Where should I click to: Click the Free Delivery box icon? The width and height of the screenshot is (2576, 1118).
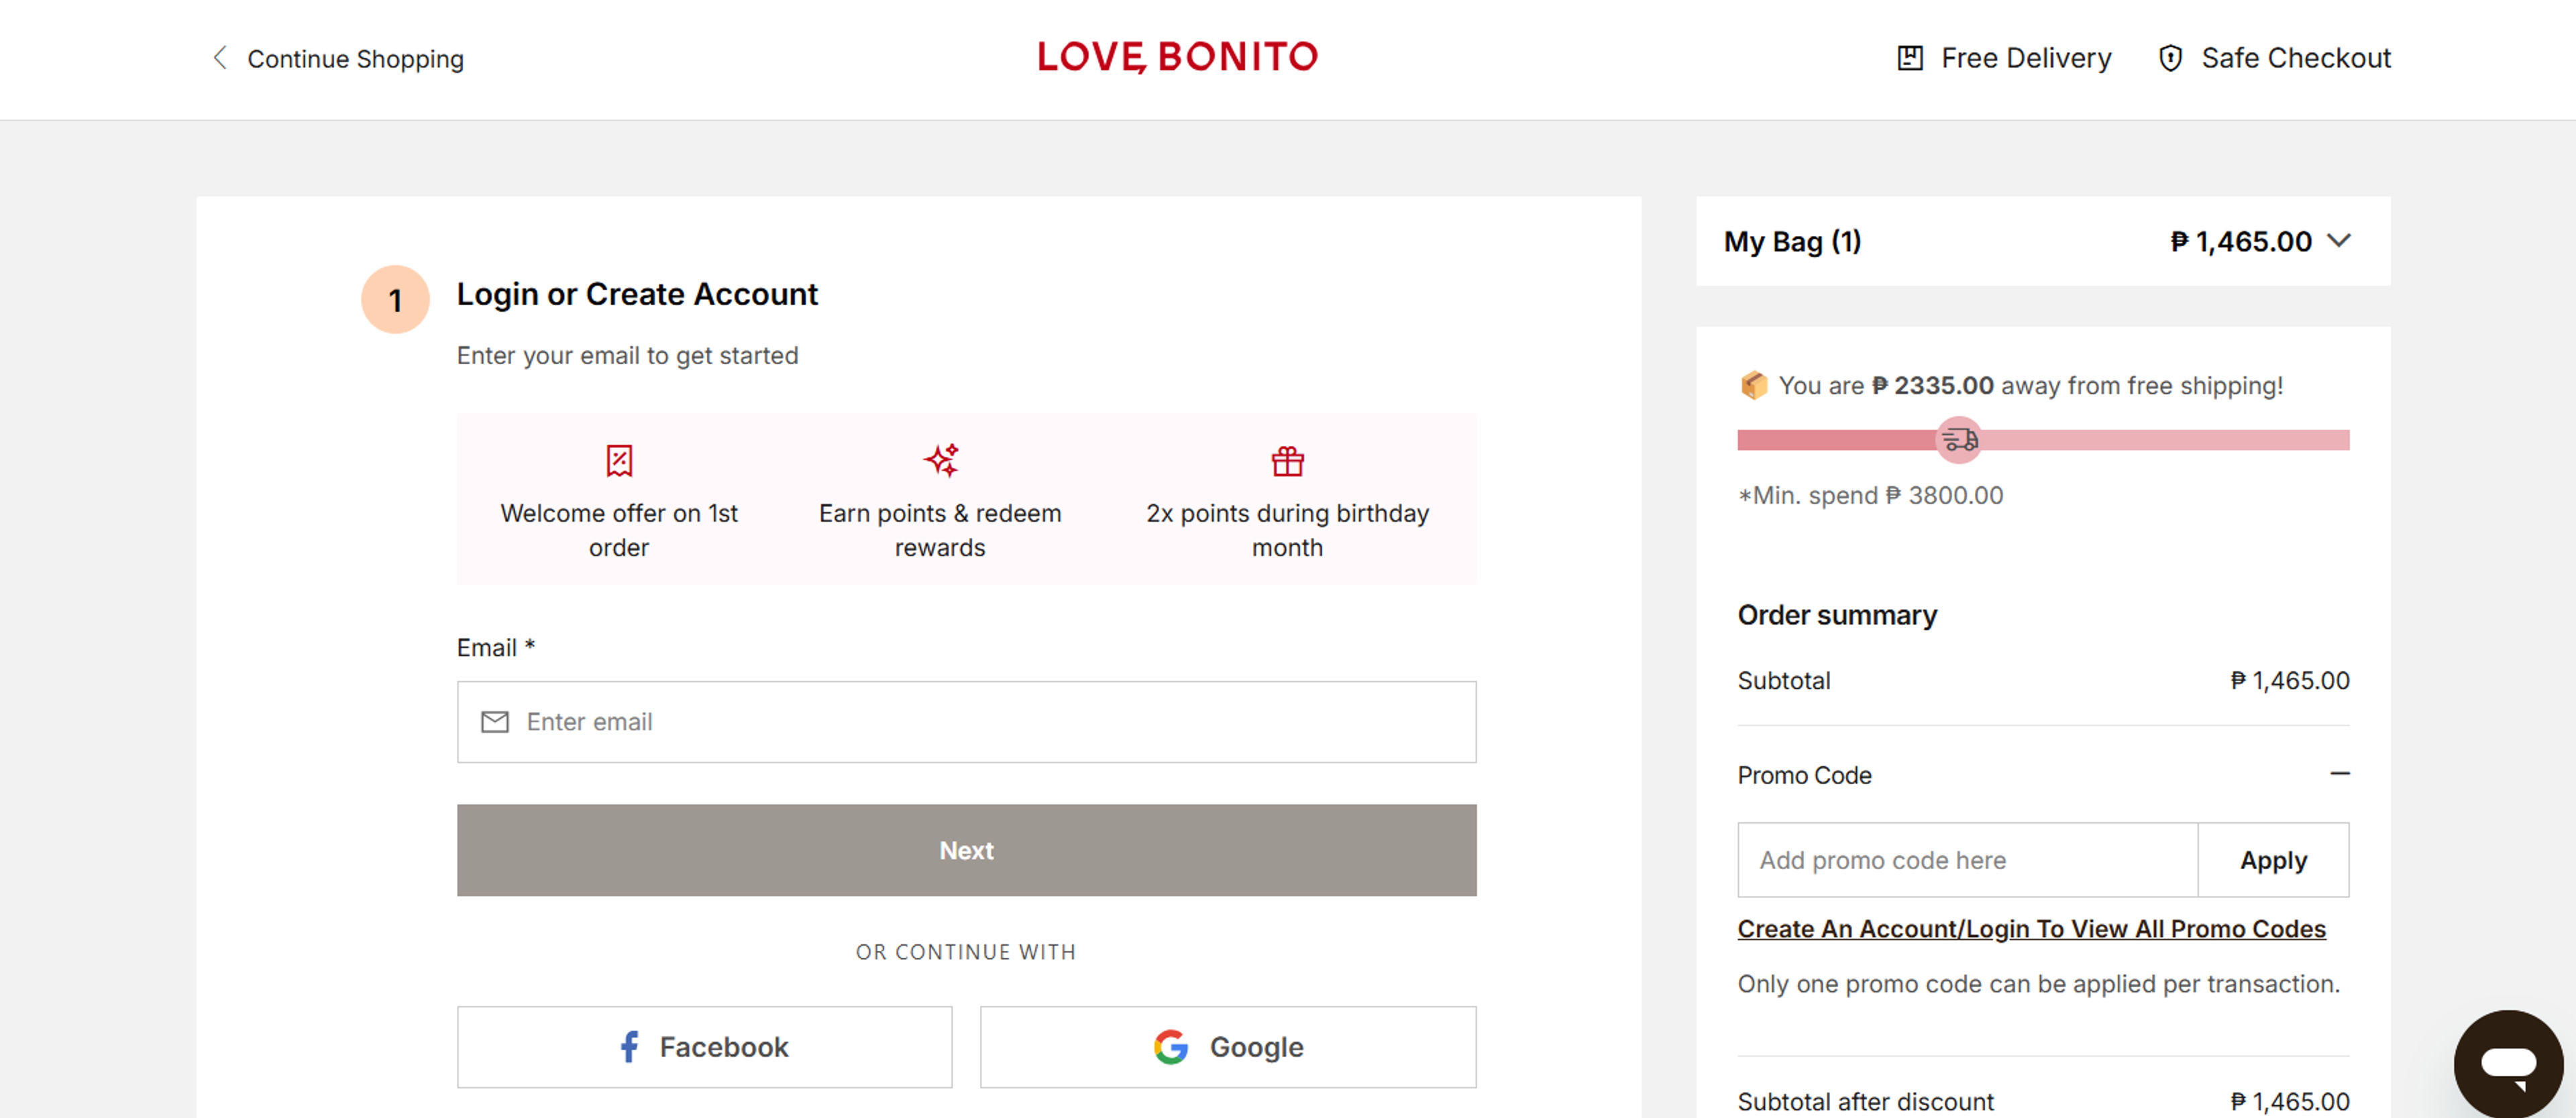click(1910, 58)
